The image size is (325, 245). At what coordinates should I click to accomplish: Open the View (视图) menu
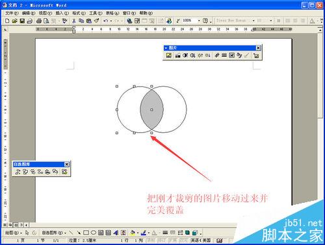(45, 13)
